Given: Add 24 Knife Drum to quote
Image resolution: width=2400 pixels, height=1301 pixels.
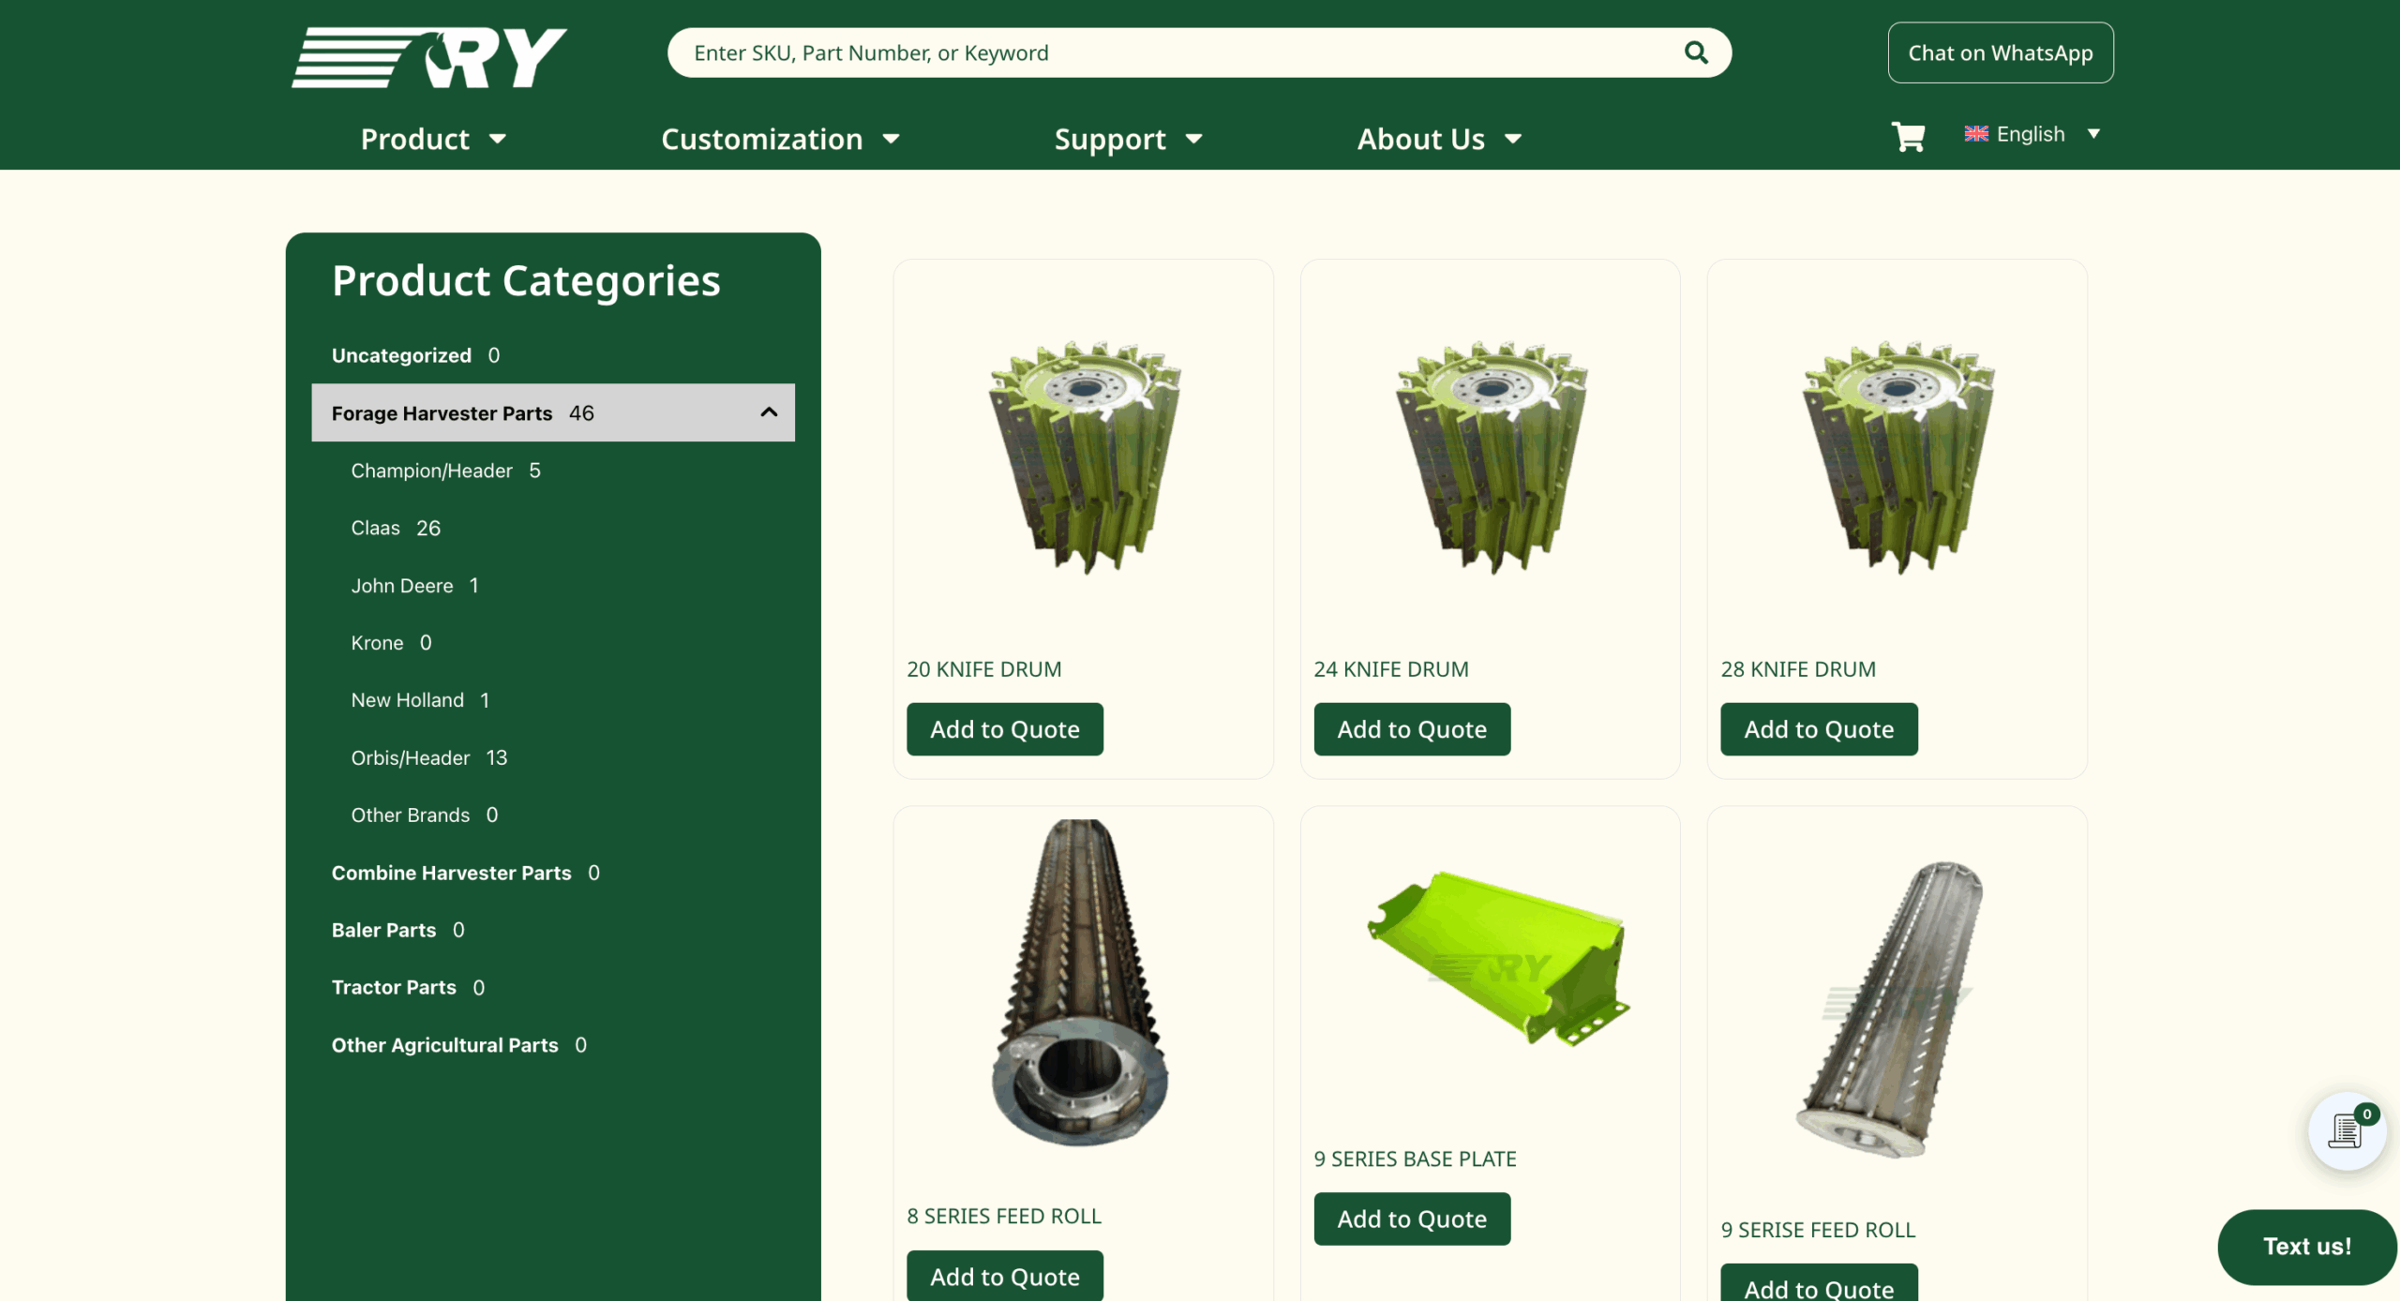Looking at the screenshot, I should coord(1411,729).
